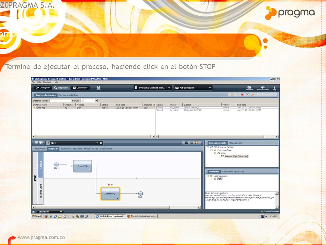The width and height of the screenshot is (326, 245).
Task: Open the File menu
Action: point(34,82)
